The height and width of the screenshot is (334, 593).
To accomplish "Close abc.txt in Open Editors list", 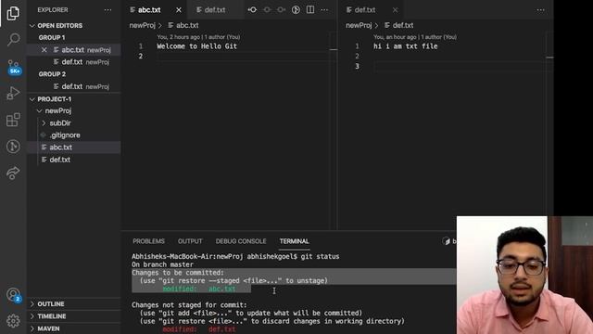I will pyautogui.click(x=44, y=50).
